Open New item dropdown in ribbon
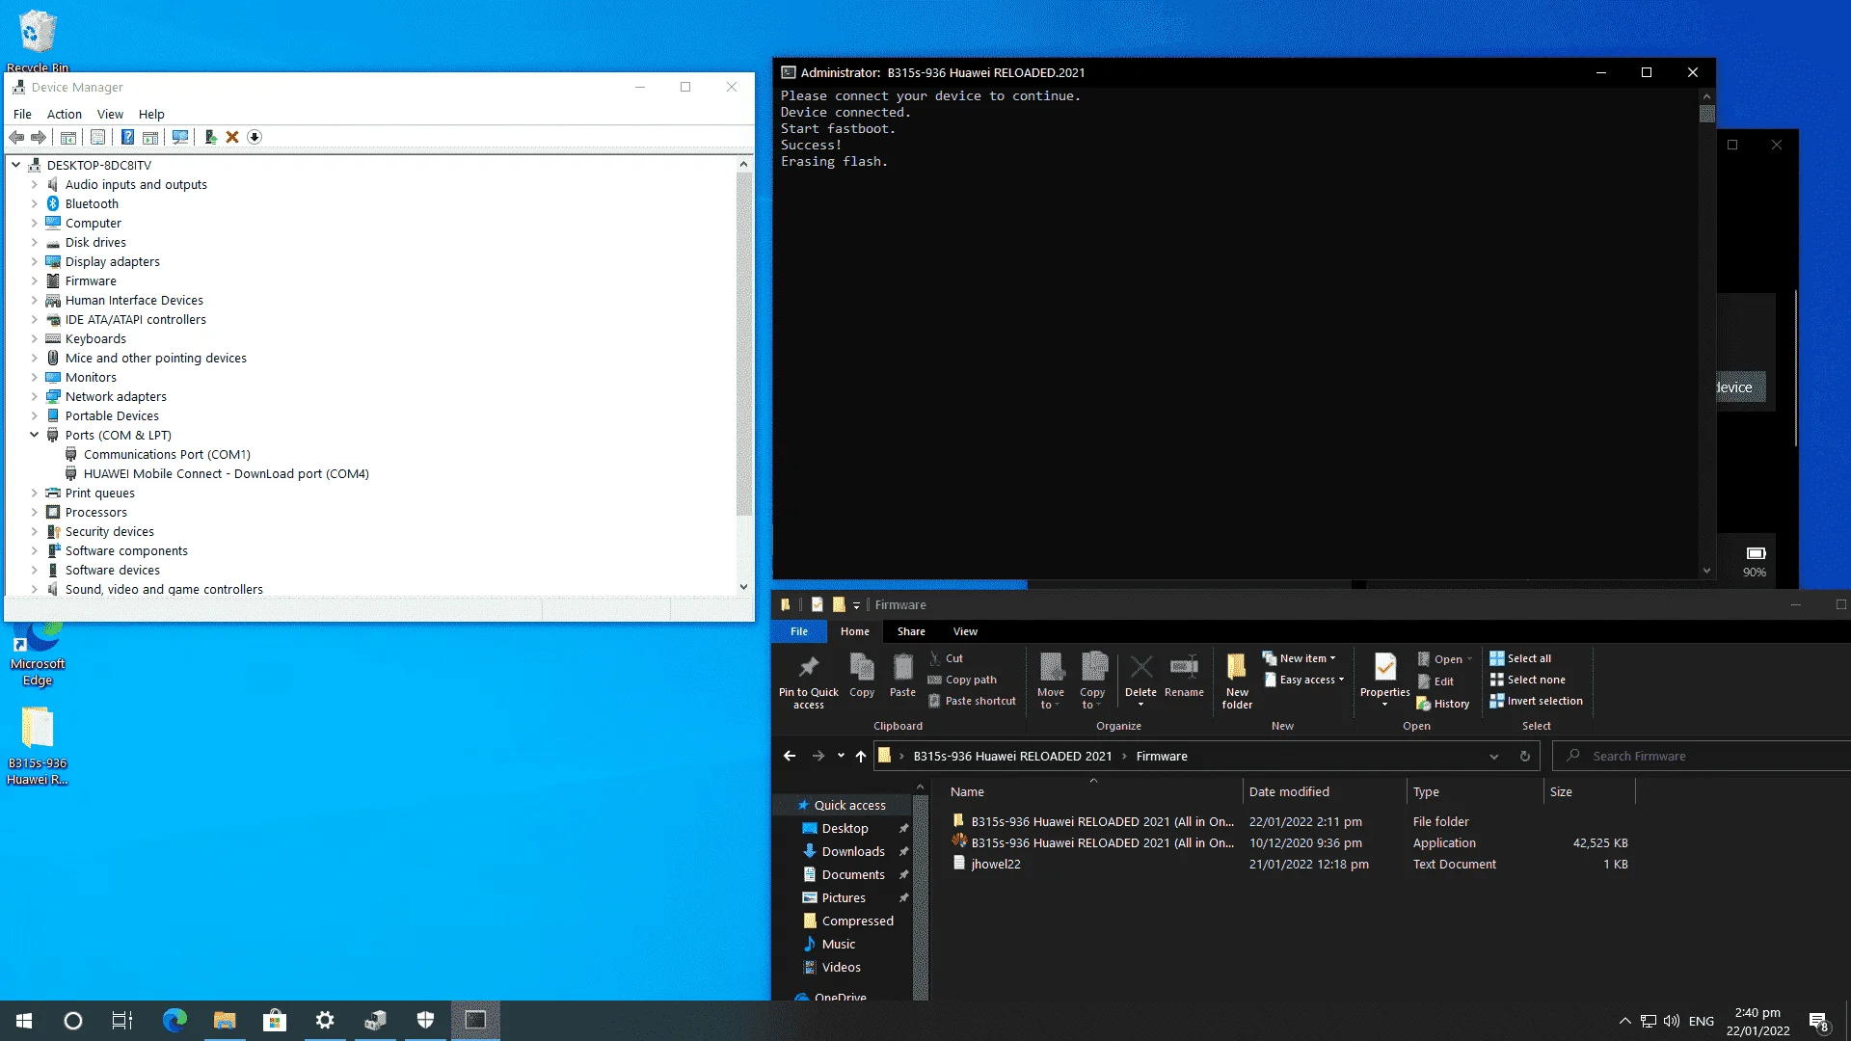The image size is (1851, 1041). (1299, 658)
